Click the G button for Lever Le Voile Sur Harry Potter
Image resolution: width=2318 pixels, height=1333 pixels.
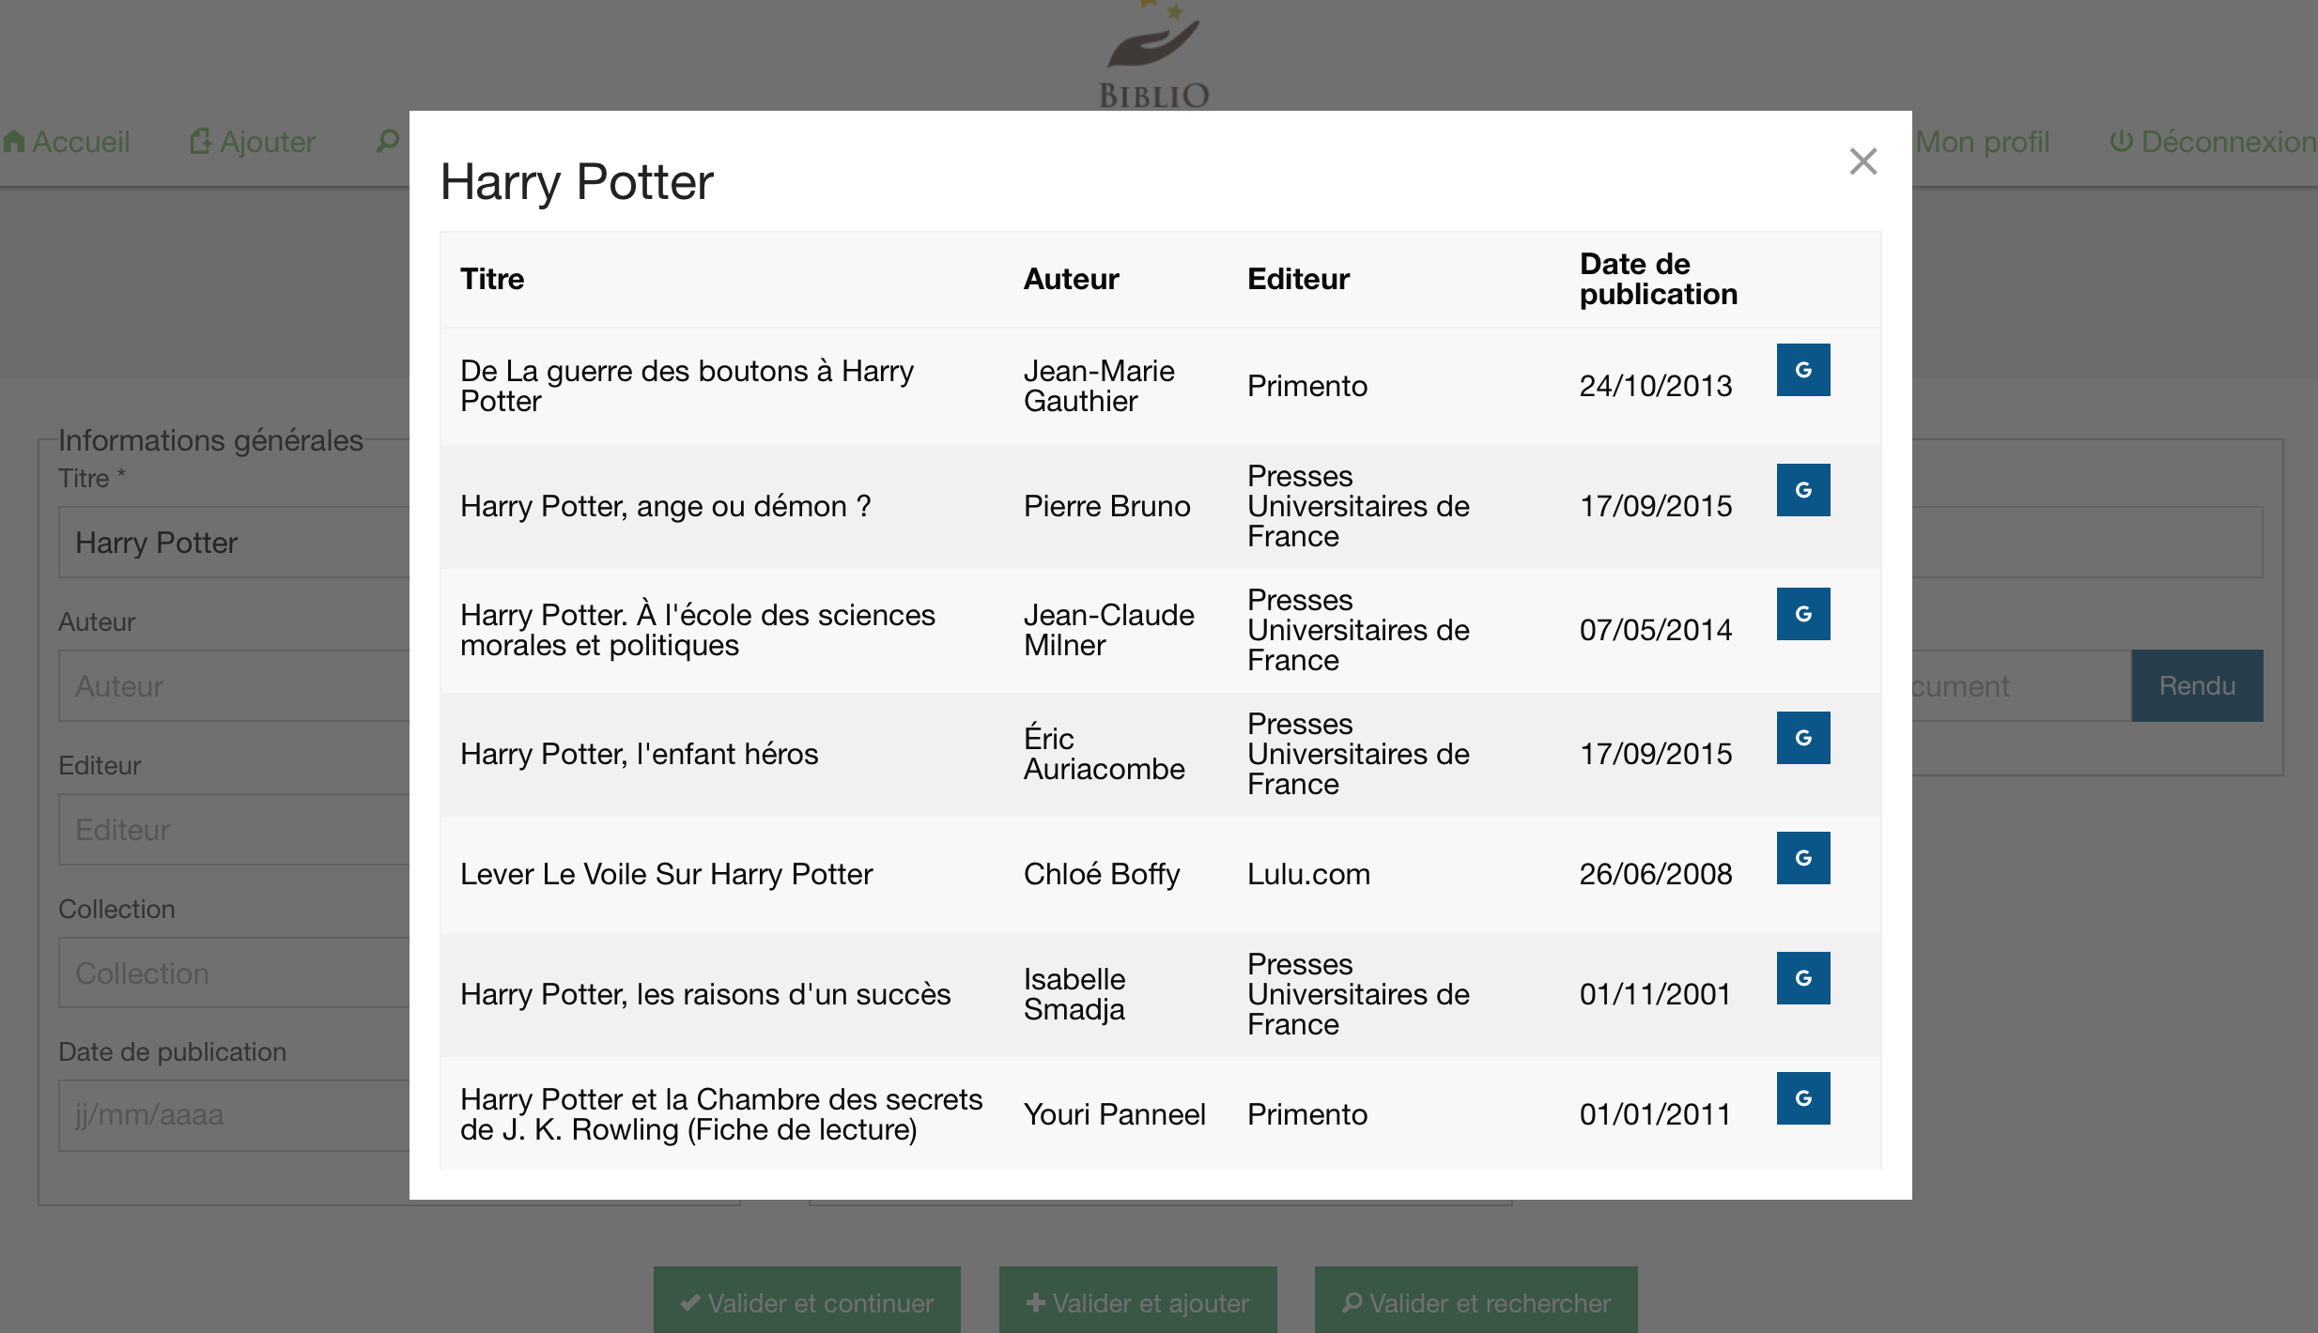tap(1803, 858)
